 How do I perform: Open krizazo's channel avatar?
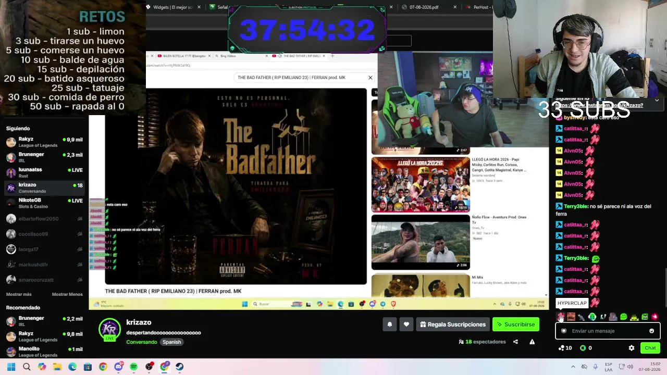[x=109, y=329]
